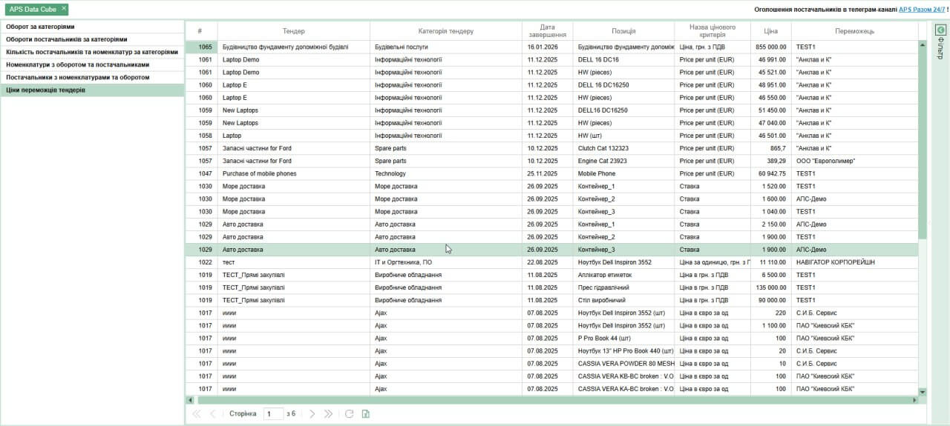950x426 pixels.
Task: Expand the Фільтр side panel arrow
Action: click(940, 30)
